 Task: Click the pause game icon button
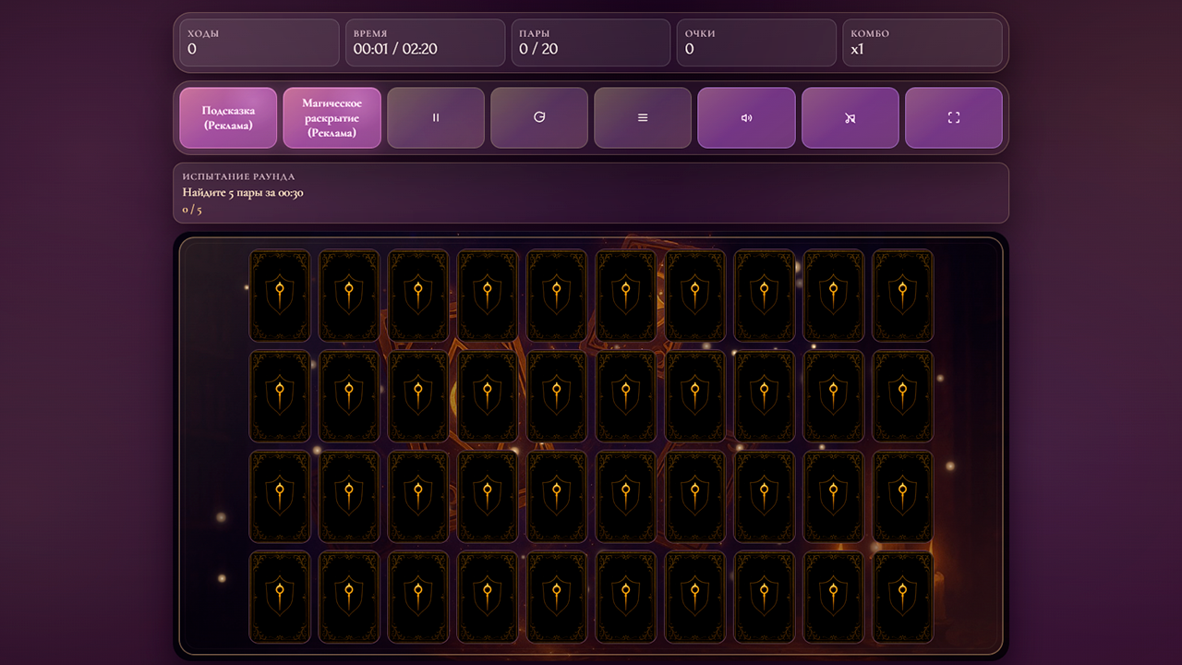tap(436, 117)
